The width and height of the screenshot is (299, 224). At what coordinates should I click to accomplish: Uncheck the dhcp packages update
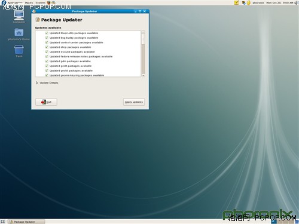(x=47, y=47)
